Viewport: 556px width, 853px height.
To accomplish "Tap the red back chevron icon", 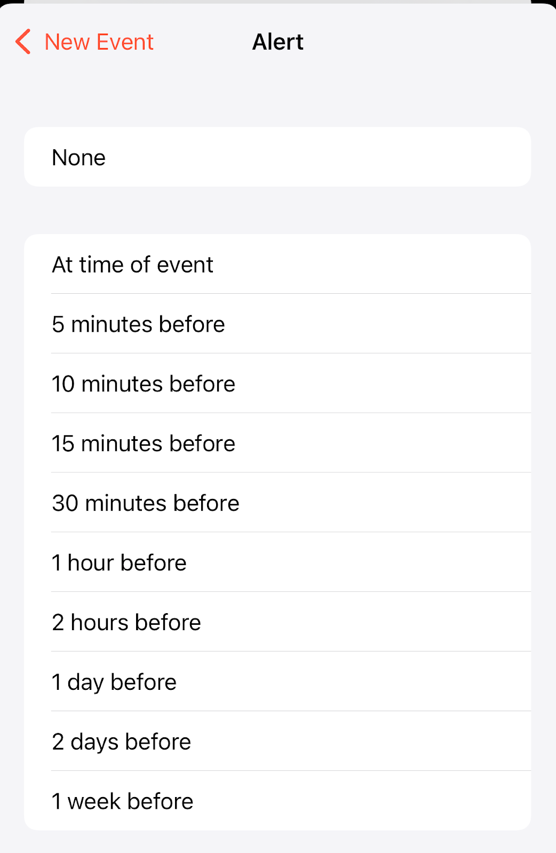I will point(23,42).
